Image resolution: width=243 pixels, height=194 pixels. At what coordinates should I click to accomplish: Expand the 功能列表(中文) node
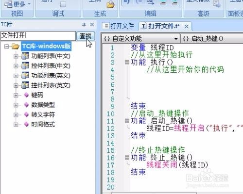click(x=16, y=56)
